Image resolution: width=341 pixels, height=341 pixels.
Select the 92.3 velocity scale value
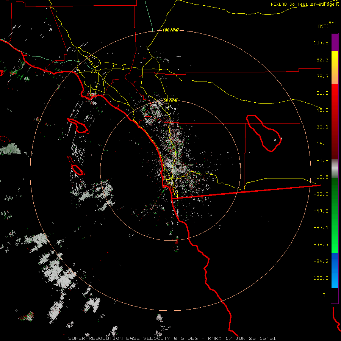(x=322, y=59)
